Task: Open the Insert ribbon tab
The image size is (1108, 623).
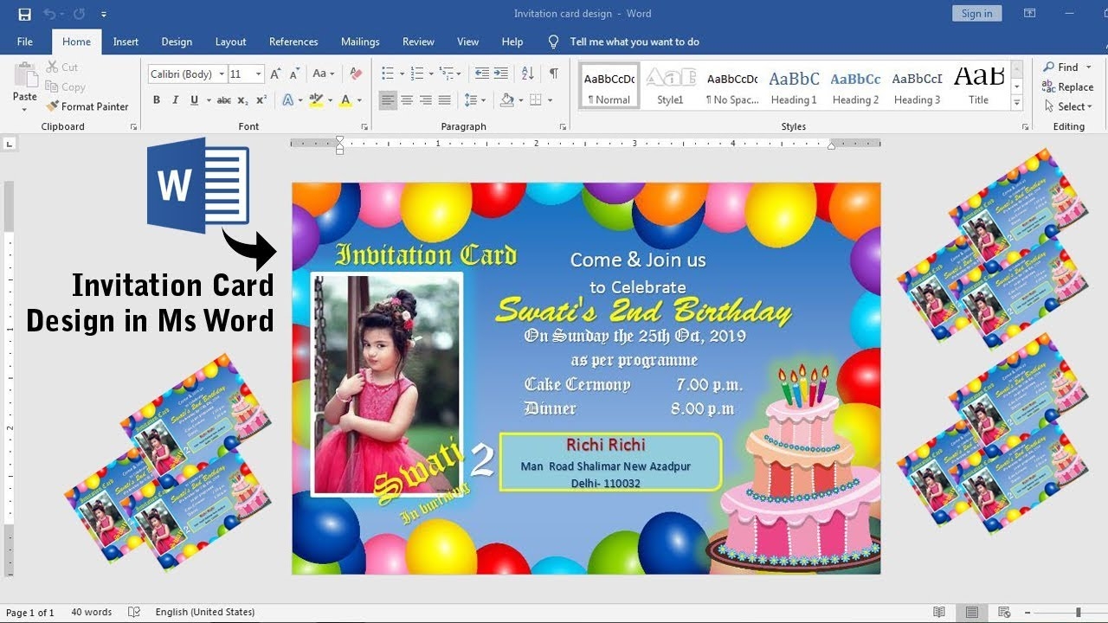Action: coord(126,42)
